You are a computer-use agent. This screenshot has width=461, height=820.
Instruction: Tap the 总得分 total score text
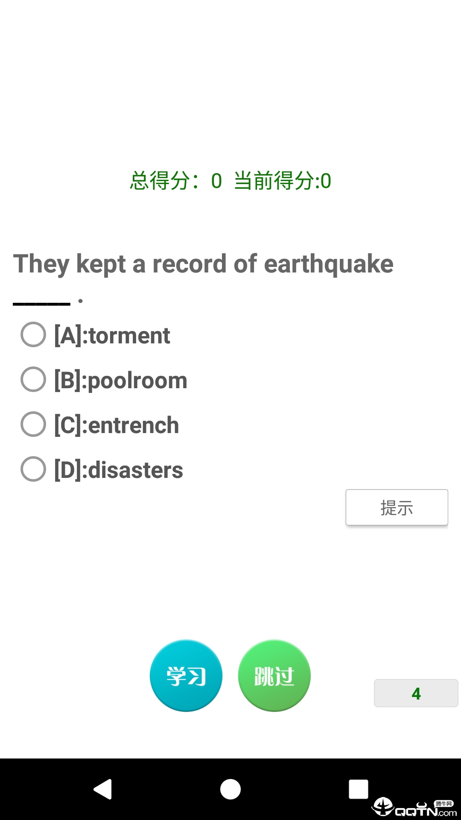pyautogui.click(x=176, y=181)
